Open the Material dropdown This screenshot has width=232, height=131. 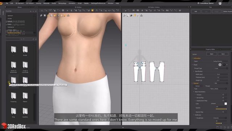[x=221, y=83]
